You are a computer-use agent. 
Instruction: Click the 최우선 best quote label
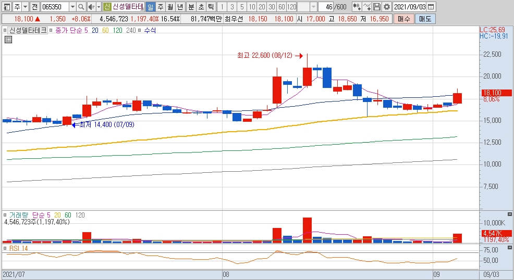[x=234, y=19]
